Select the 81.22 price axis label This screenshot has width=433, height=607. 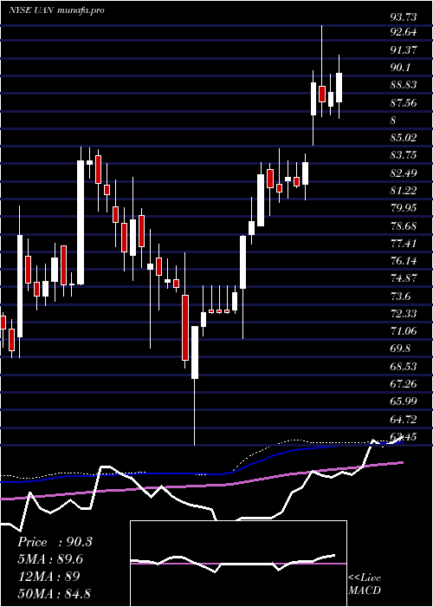404,191
